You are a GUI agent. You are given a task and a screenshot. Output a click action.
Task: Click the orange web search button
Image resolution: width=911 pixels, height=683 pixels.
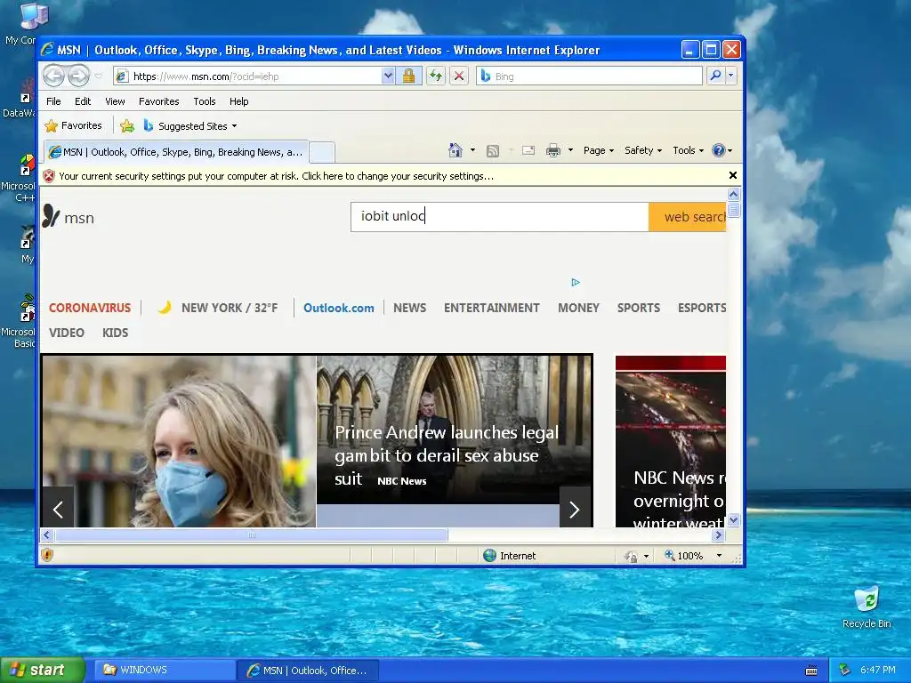point(688,217)
